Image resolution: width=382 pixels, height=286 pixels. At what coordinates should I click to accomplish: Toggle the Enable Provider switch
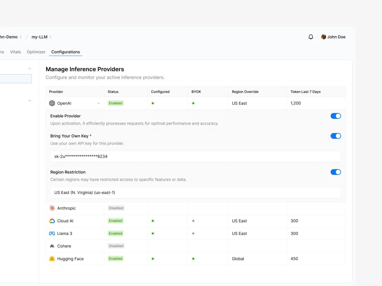(x=336, y=116)
